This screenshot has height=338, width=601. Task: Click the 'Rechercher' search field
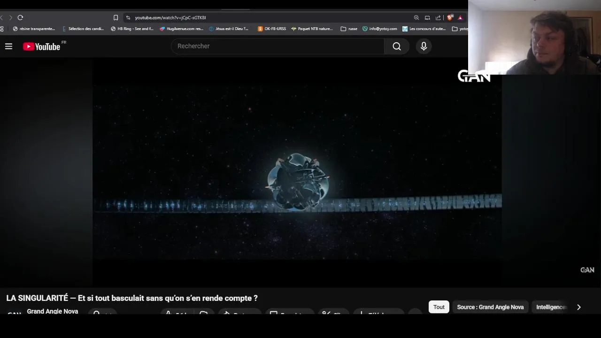pyautogui.click(x=278, y=46)
